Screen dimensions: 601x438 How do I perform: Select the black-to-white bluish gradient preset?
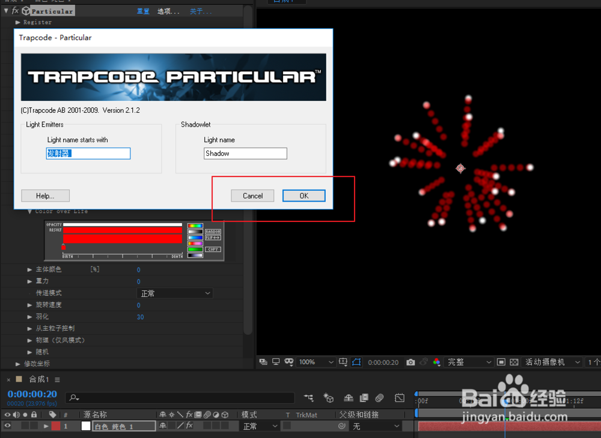coord(195,255)
